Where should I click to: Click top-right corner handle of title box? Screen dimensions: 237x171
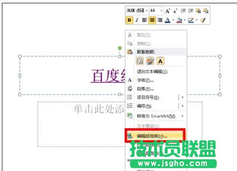(x=220, y=56)
